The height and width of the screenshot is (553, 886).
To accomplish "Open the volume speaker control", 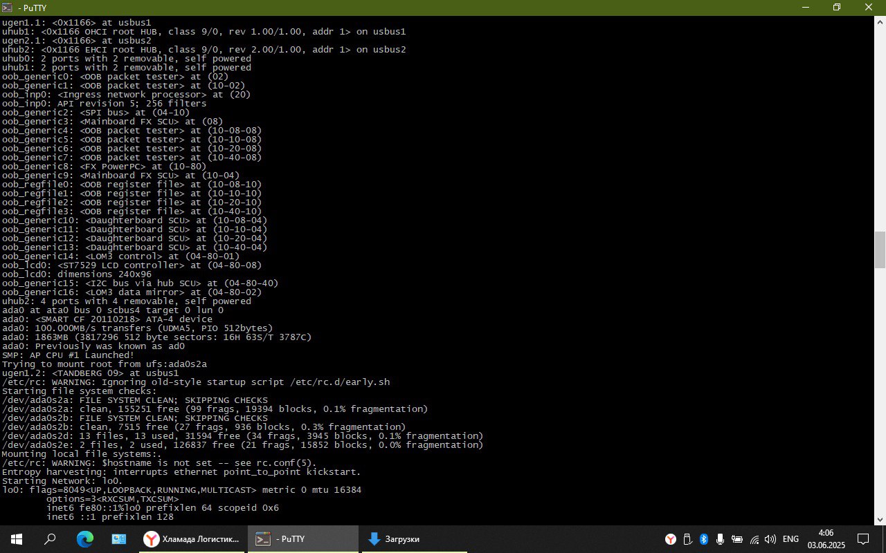I will tap(771, 539).
